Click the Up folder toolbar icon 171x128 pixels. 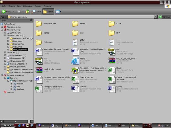tap(27, 12)
